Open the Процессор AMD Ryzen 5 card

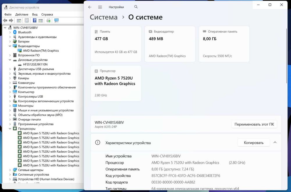116,83
